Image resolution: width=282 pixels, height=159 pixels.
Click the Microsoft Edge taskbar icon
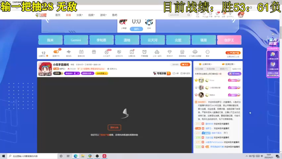[75, 156]
